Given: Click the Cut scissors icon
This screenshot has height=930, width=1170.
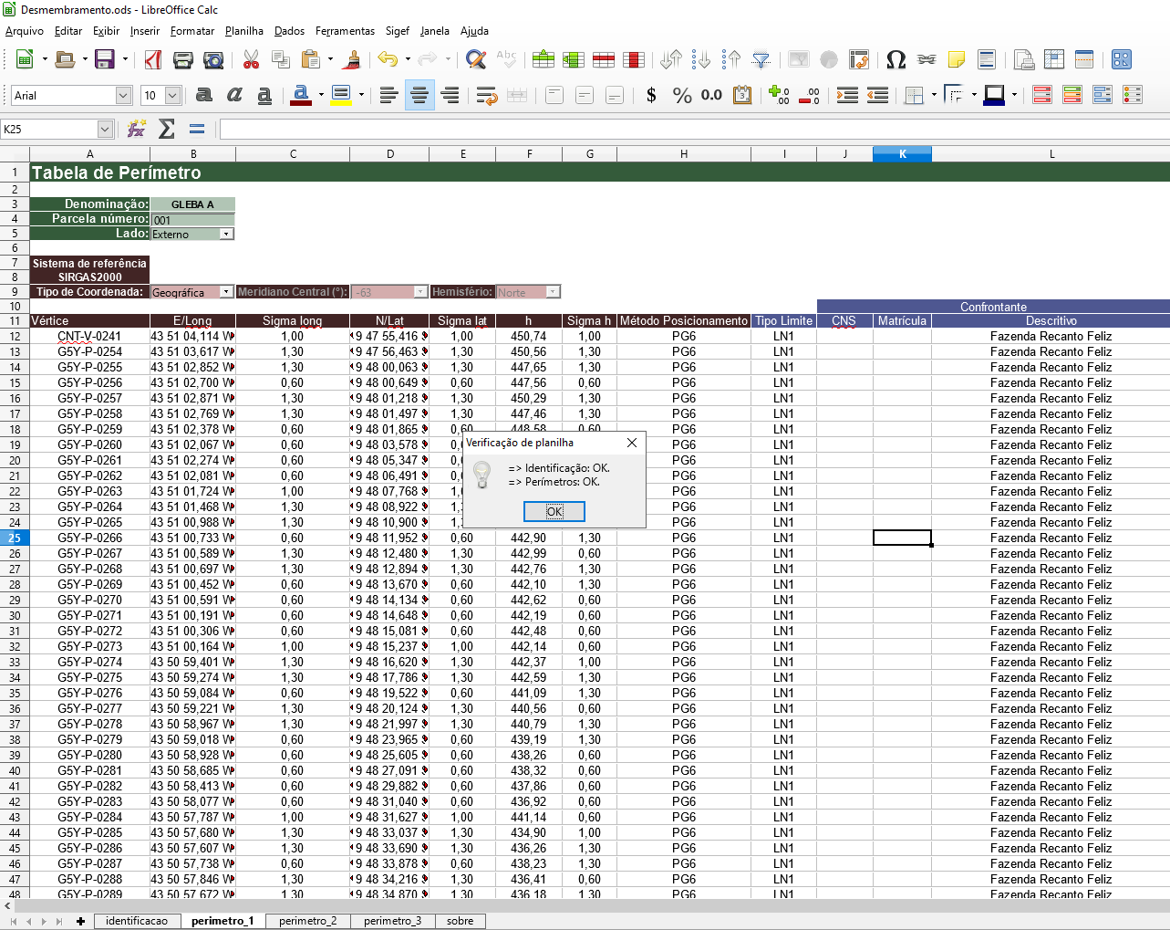Looking at the screenshot, I should pyautogui.click(x=251, y=59).
